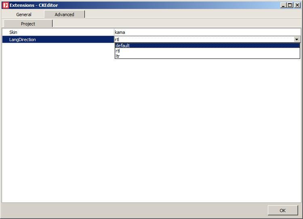Choose 'default' from the dropdown list
The height and width of the screenshot is (219, 303).
[207, 46]
